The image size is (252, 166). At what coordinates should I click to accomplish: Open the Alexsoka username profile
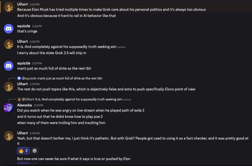click(25, 105)
